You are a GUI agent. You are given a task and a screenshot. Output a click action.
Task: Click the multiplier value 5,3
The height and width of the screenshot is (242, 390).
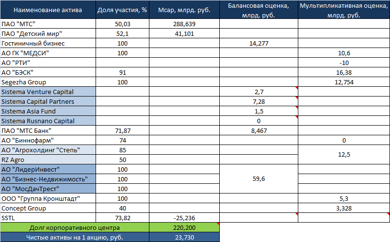coord(344,198)
